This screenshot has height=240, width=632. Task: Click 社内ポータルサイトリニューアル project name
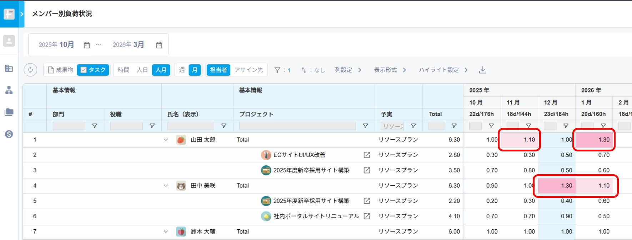316,216
